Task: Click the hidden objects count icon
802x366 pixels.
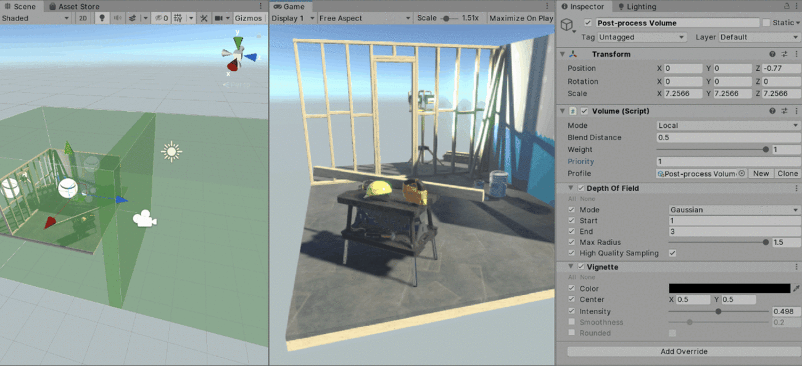Action: pyautogui.click(x=162, y=18)
